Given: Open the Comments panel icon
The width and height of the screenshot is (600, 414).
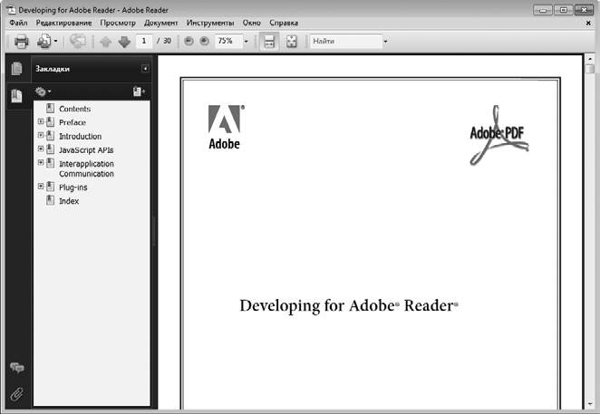Looking at the screenshot, I should pos(16,368).
